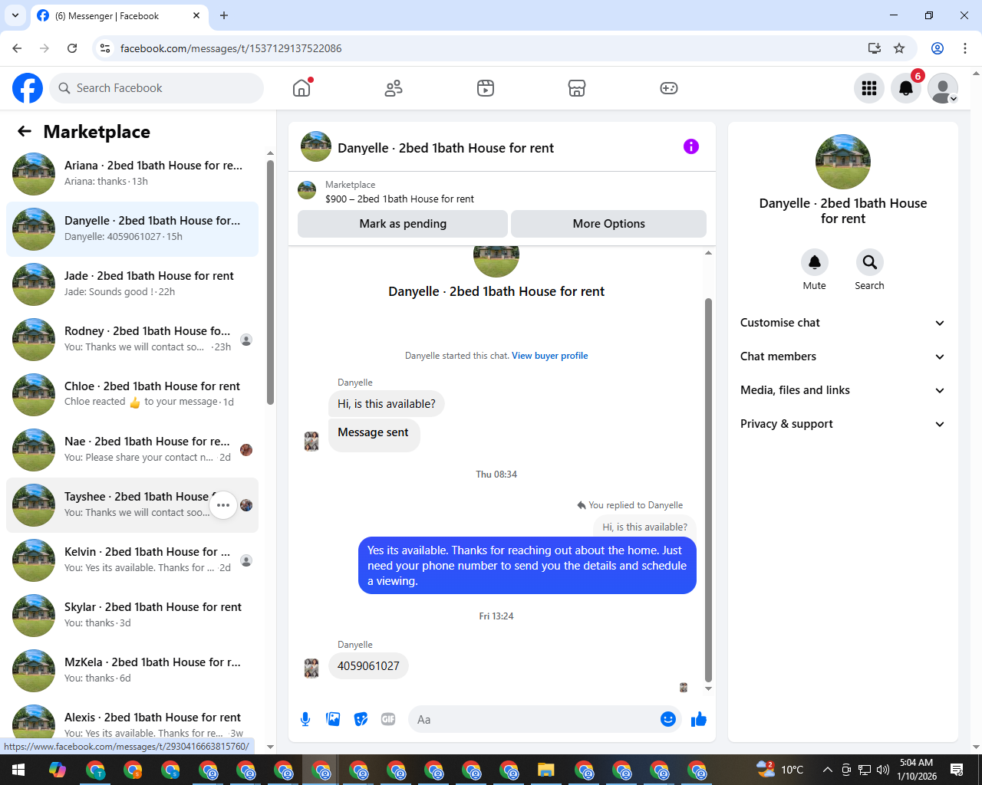
Task: Click the chat messages scrollbar
Action: tap(708, 491)
